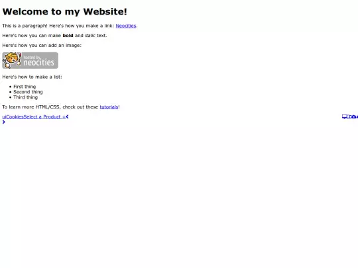This screenshot has height=268, width=358.
Task: Click the left-pointing chevron arrow
Action: (x=67, y=116)
